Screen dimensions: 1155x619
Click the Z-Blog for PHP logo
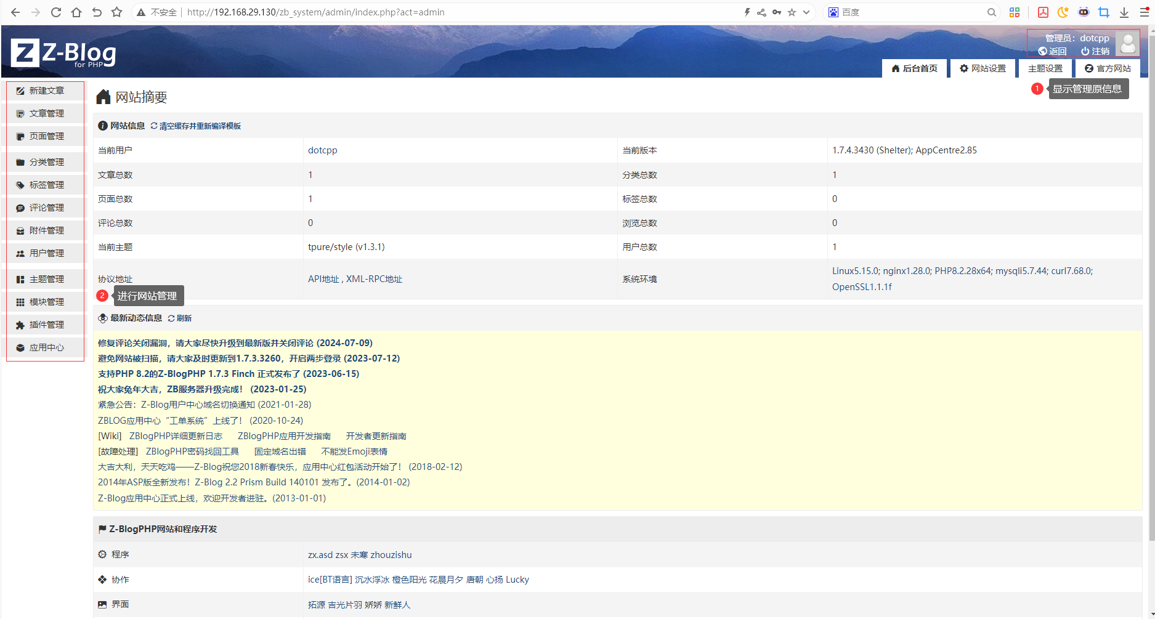[x=63, y=54]
